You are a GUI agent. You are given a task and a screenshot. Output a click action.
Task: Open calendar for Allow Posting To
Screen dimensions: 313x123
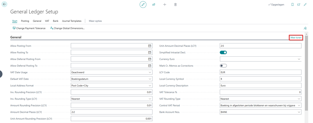click(x=149, y=52)
